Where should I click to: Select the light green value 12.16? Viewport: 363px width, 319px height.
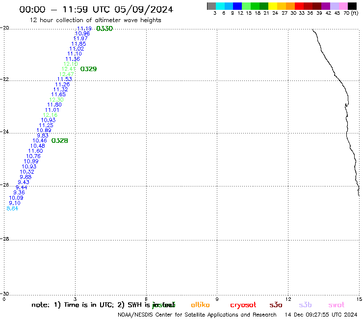point(50,115)
